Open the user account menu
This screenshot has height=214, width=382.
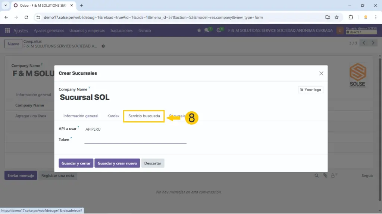tap(357, 31)
